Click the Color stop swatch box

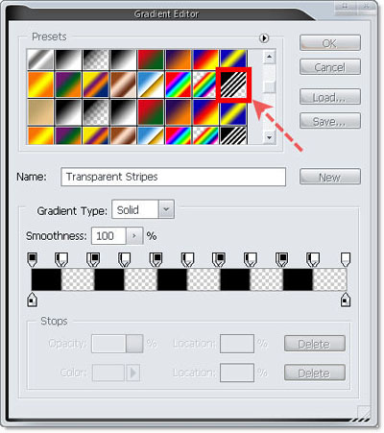[108, 373]
